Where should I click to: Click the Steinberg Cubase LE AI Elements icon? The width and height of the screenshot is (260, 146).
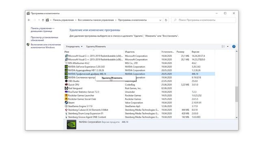[x=66, y=110]
